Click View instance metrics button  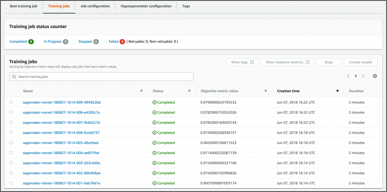287,62
